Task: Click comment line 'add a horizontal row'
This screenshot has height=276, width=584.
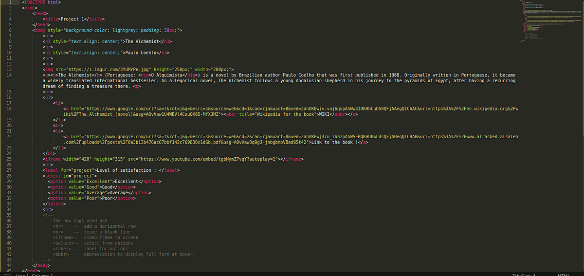Action: (109, 226)
